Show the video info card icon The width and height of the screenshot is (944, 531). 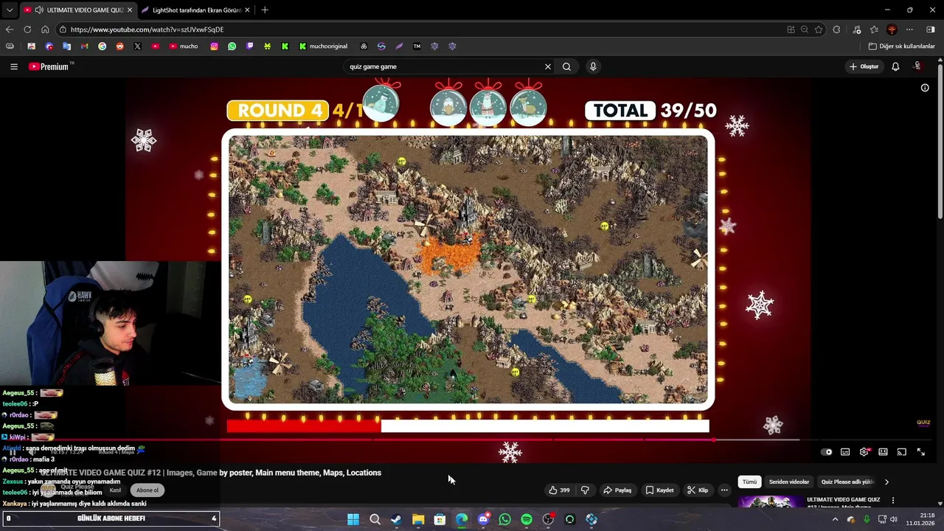[925, 88]
